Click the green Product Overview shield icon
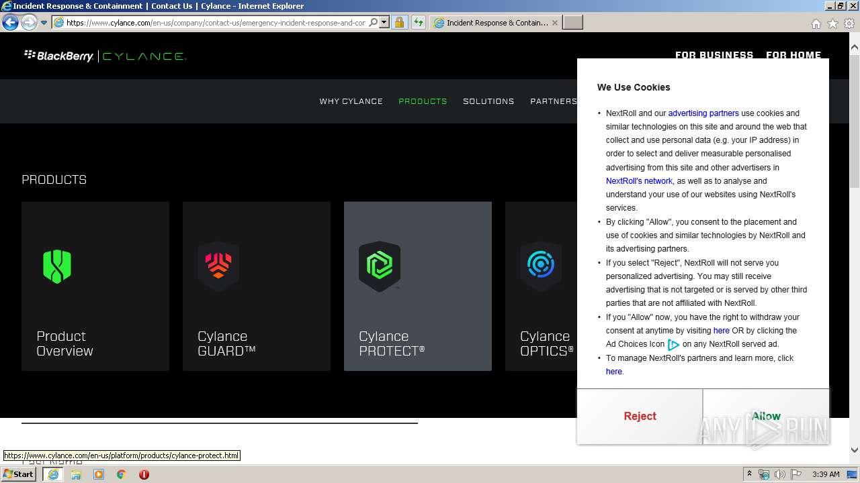Viewport: 860px width, 483px height. click(57, 266)
